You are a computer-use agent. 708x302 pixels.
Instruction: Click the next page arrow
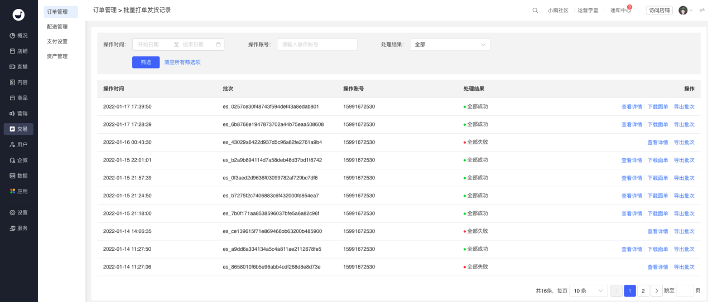click(657, 291)
